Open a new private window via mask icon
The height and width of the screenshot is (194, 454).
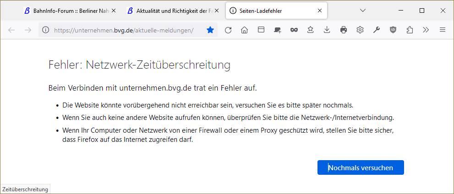tap(294, 30)
